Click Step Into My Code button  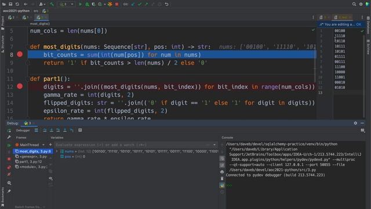[58, 130]
